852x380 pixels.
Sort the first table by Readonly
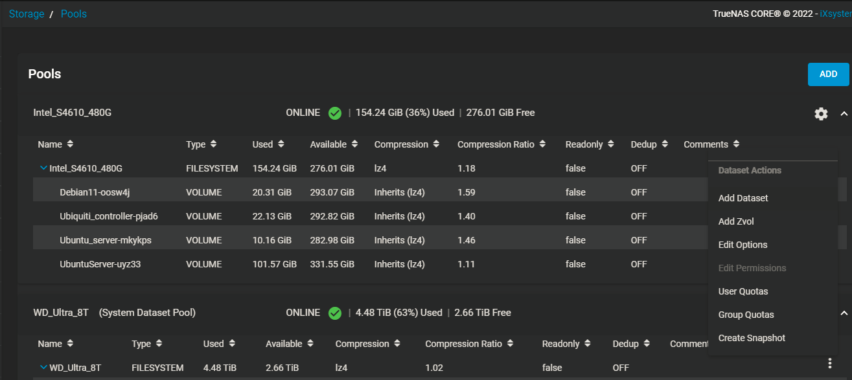point(590,144)
